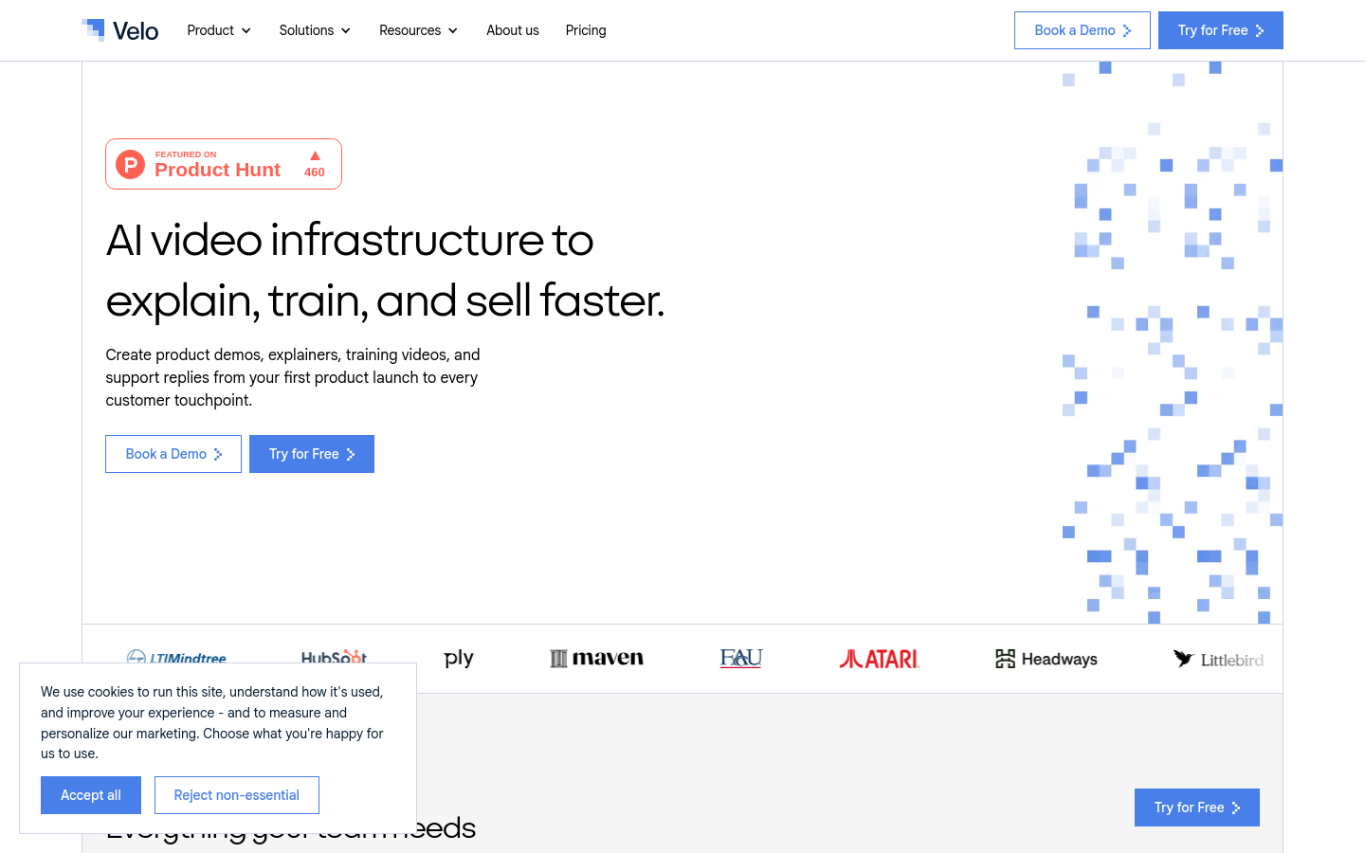Open the Resources dropdown menu
This screenshot has width=1365, height=853.
pos(418,30)
